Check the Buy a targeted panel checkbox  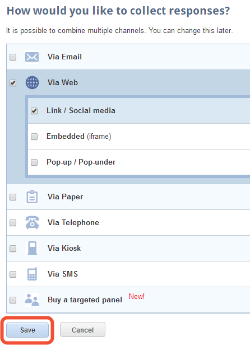click(x=13, y=300)
